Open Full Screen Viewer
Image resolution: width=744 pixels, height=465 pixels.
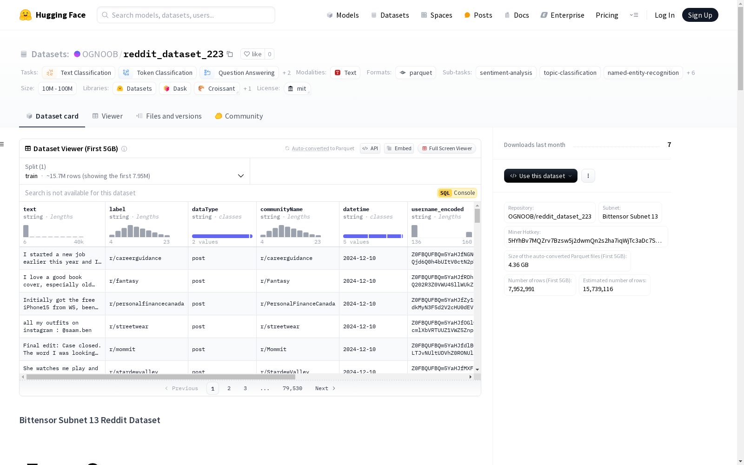(x=447, y=148)
